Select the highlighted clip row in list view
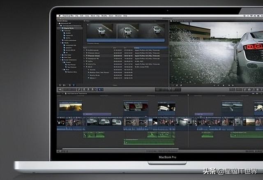263x180 pixels. [x=126, y=56]
